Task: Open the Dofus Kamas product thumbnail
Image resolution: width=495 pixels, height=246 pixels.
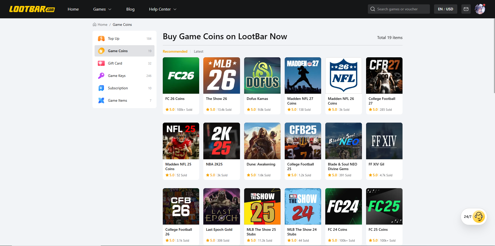Action: pos(262,75)
